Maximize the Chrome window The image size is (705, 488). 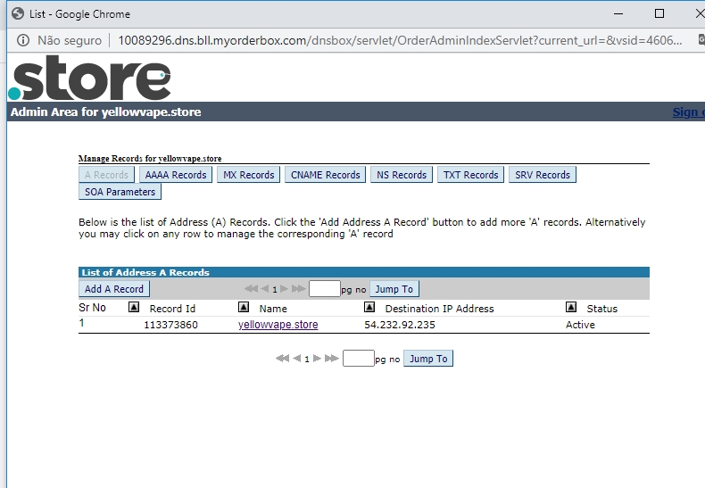pos(659,13)
